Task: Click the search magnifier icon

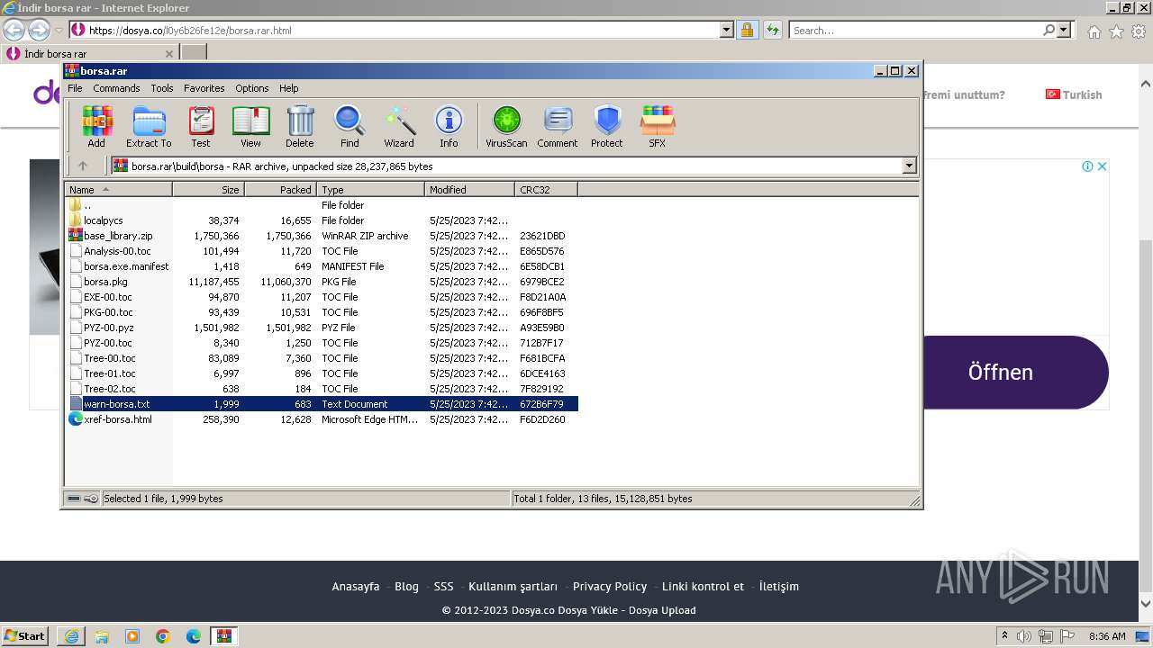Action: point(1049,30)
